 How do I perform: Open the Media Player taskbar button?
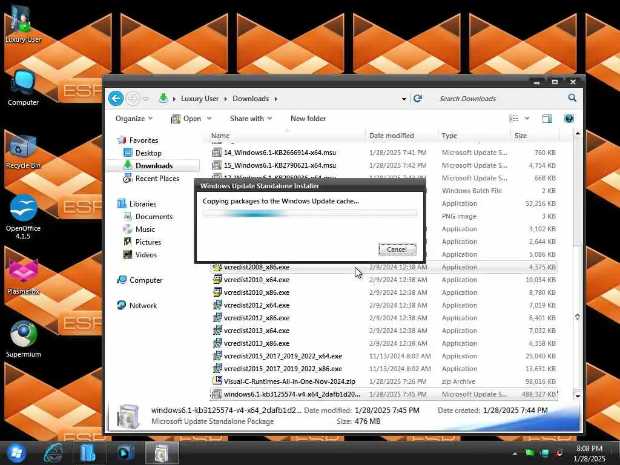pos(126,453)
